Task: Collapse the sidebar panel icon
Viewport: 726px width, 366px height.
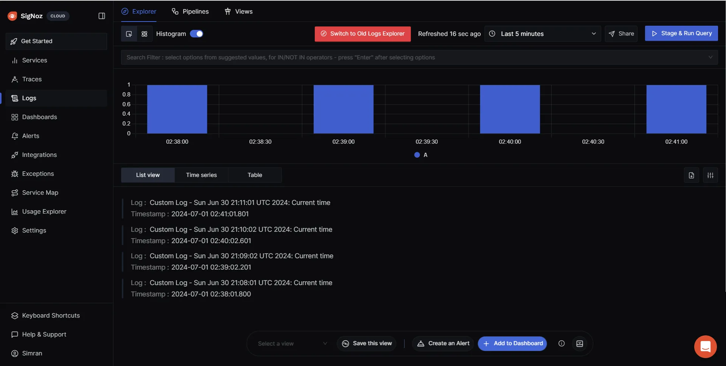Action: tap(102, 16)
